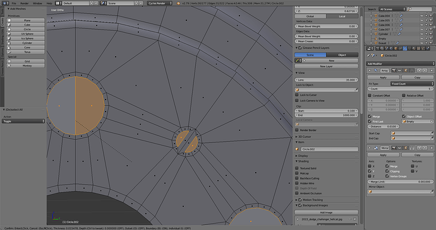Open the File menu
This screenshot has height=230, width=436.
pos(14,3)
